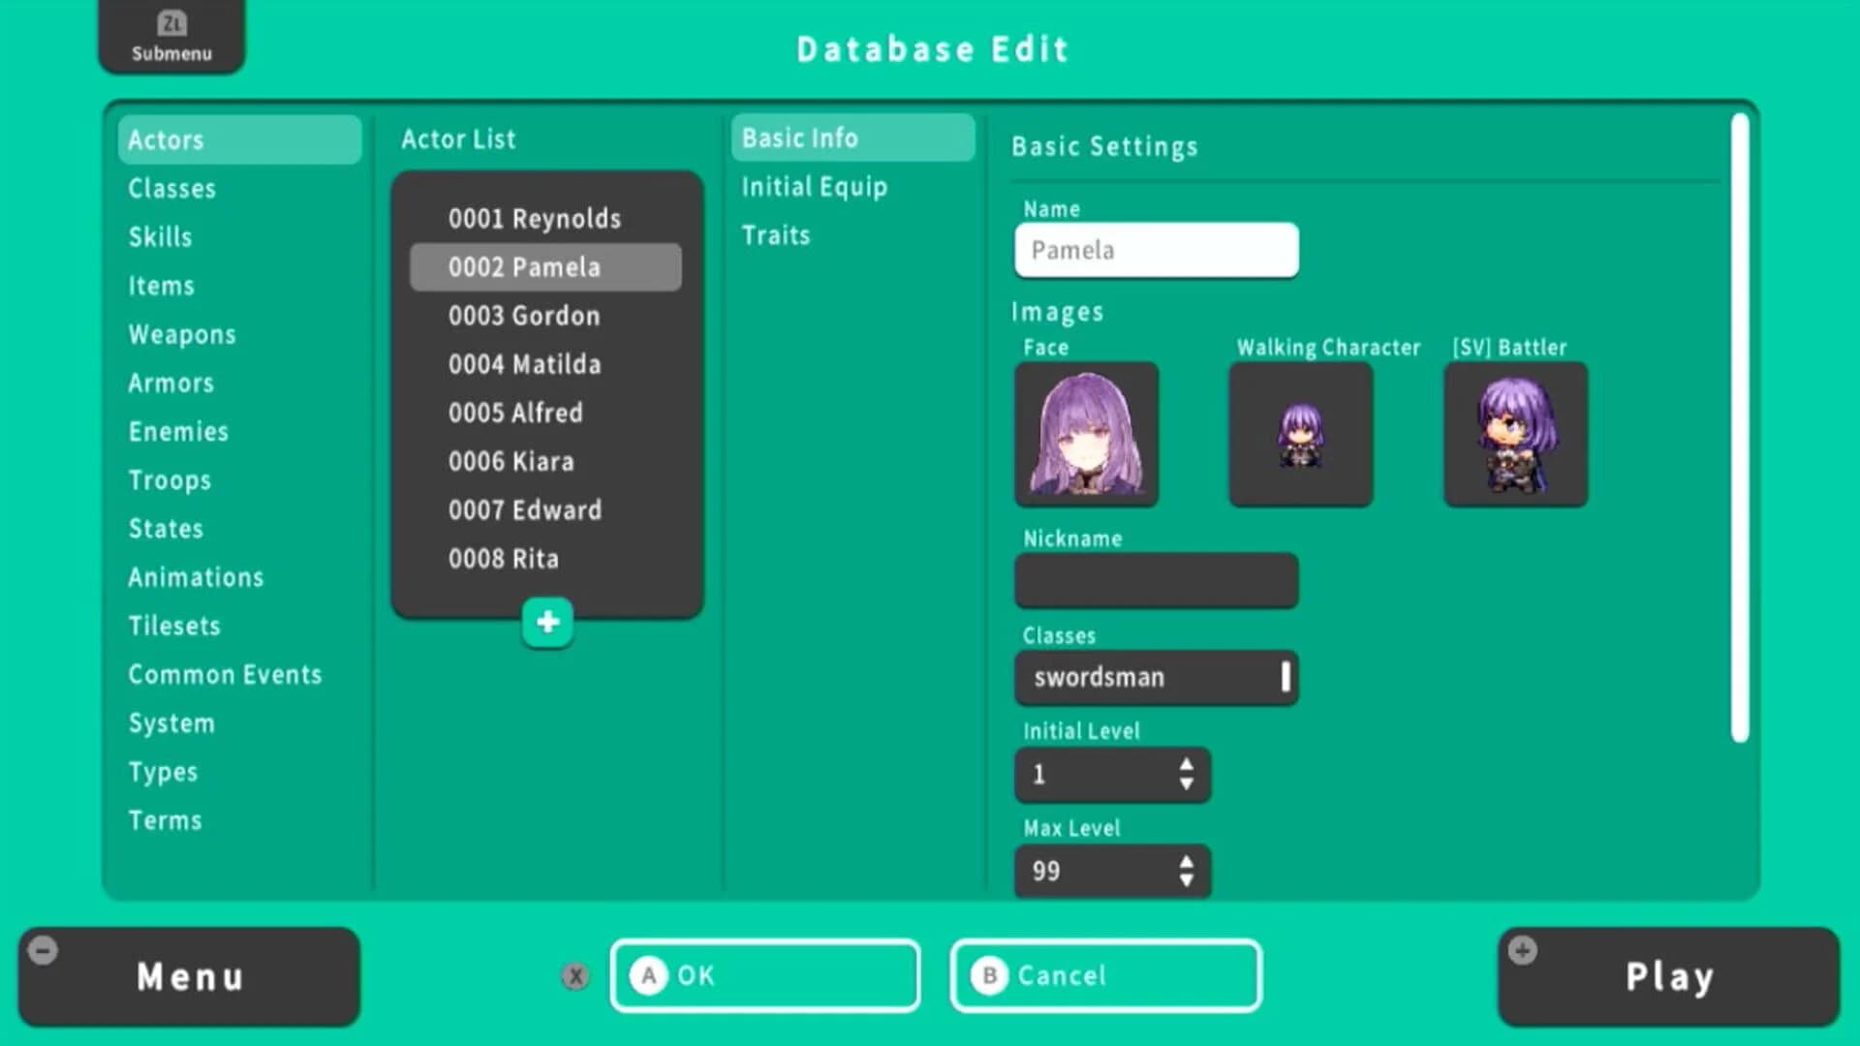The height and width of the screenshot is (1046, 1860).
Task: Select the [SV] Battler image
Action: [x=1514, y=434]
